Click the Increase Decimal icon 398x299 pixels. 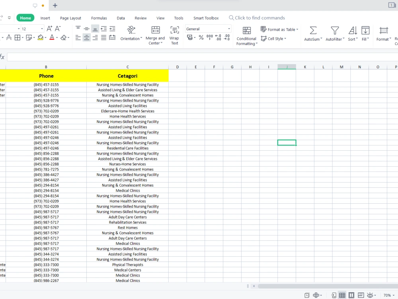click(218, 37)
